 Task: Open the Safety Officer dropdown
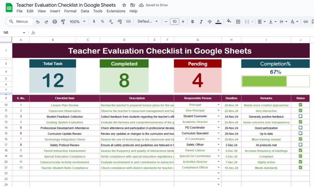[x=218, y=145]
